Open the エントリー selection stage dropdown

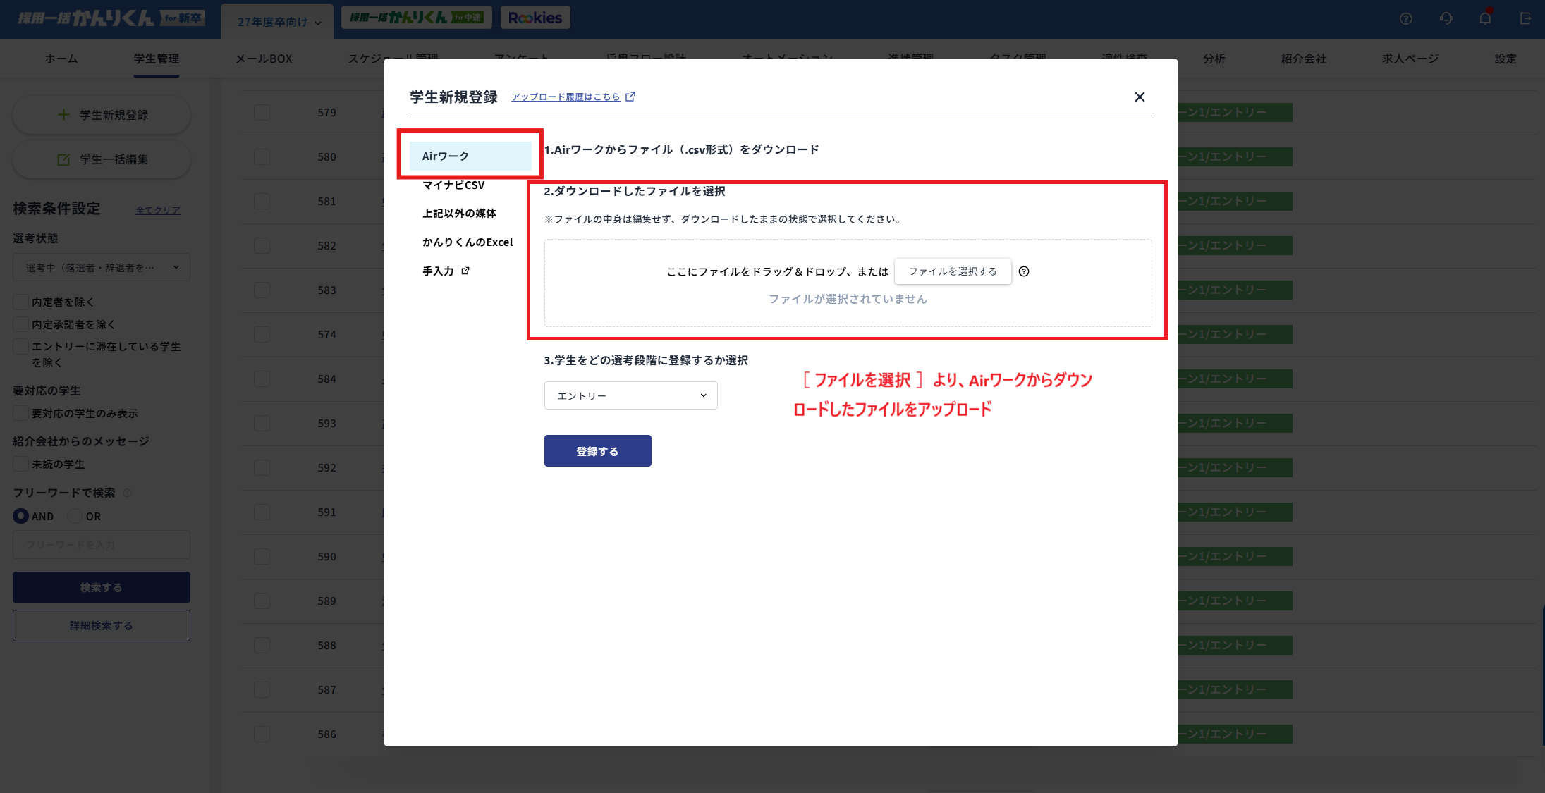click(630, 395)
